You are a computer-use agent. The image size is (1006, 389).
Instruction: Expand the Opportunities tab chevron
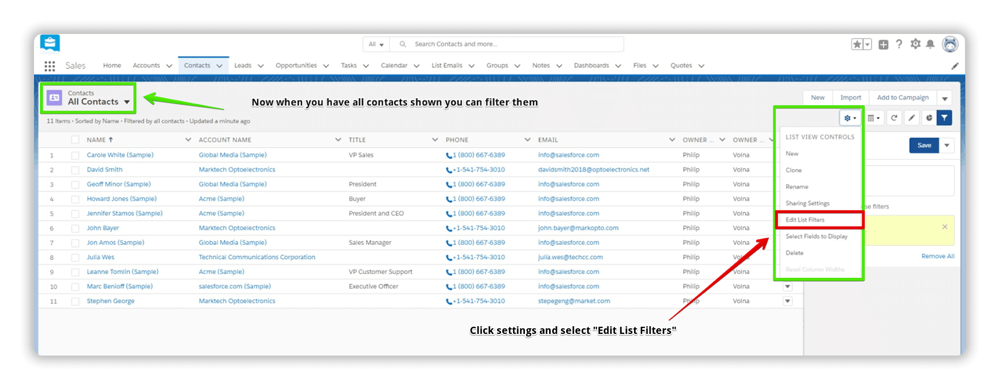[x=326, y=66]
